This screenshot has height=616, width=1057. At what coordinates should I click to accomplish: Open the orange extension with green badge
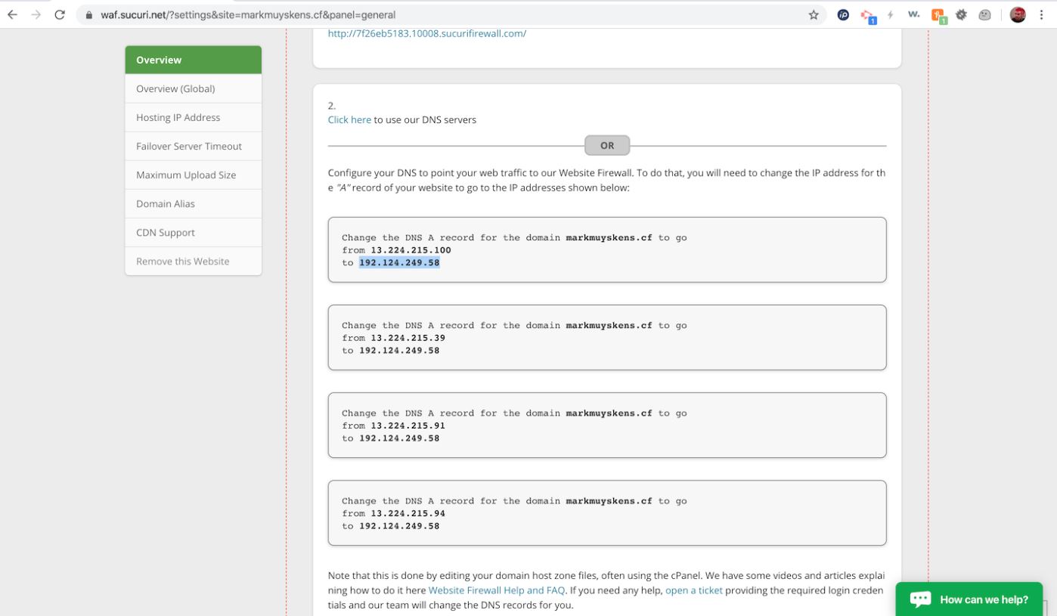(939, 16)
